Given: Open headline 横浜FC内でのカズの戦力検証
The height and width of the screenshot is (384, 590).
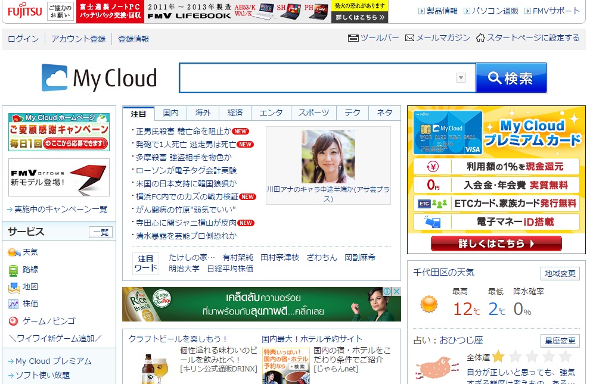Looking at the screenshot, I should tap(187, 196).
